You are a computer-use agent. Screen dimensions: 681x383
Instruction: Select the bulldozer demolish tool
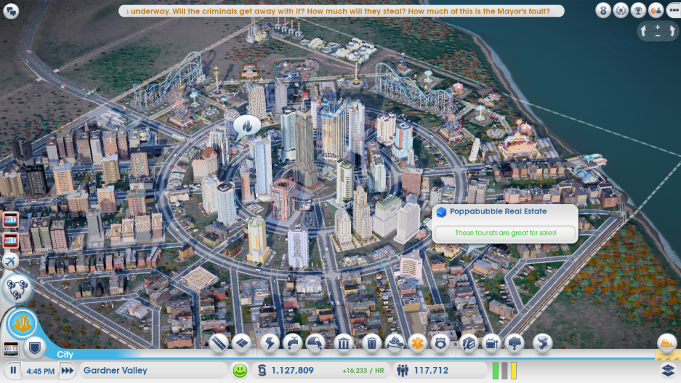tap(666, 344)
